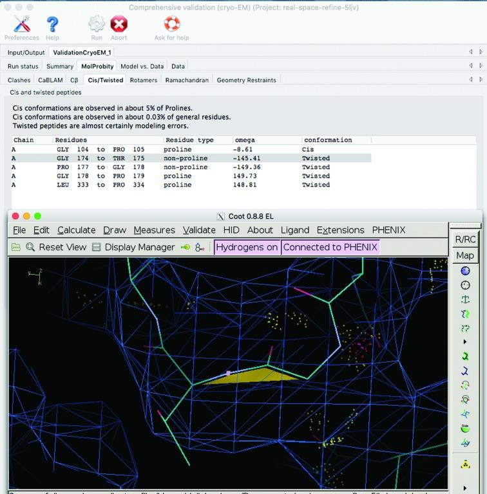
Task: Select the Rigid Body Fit Zone icon
Action: pyautogui.click(x=465, y=300)
